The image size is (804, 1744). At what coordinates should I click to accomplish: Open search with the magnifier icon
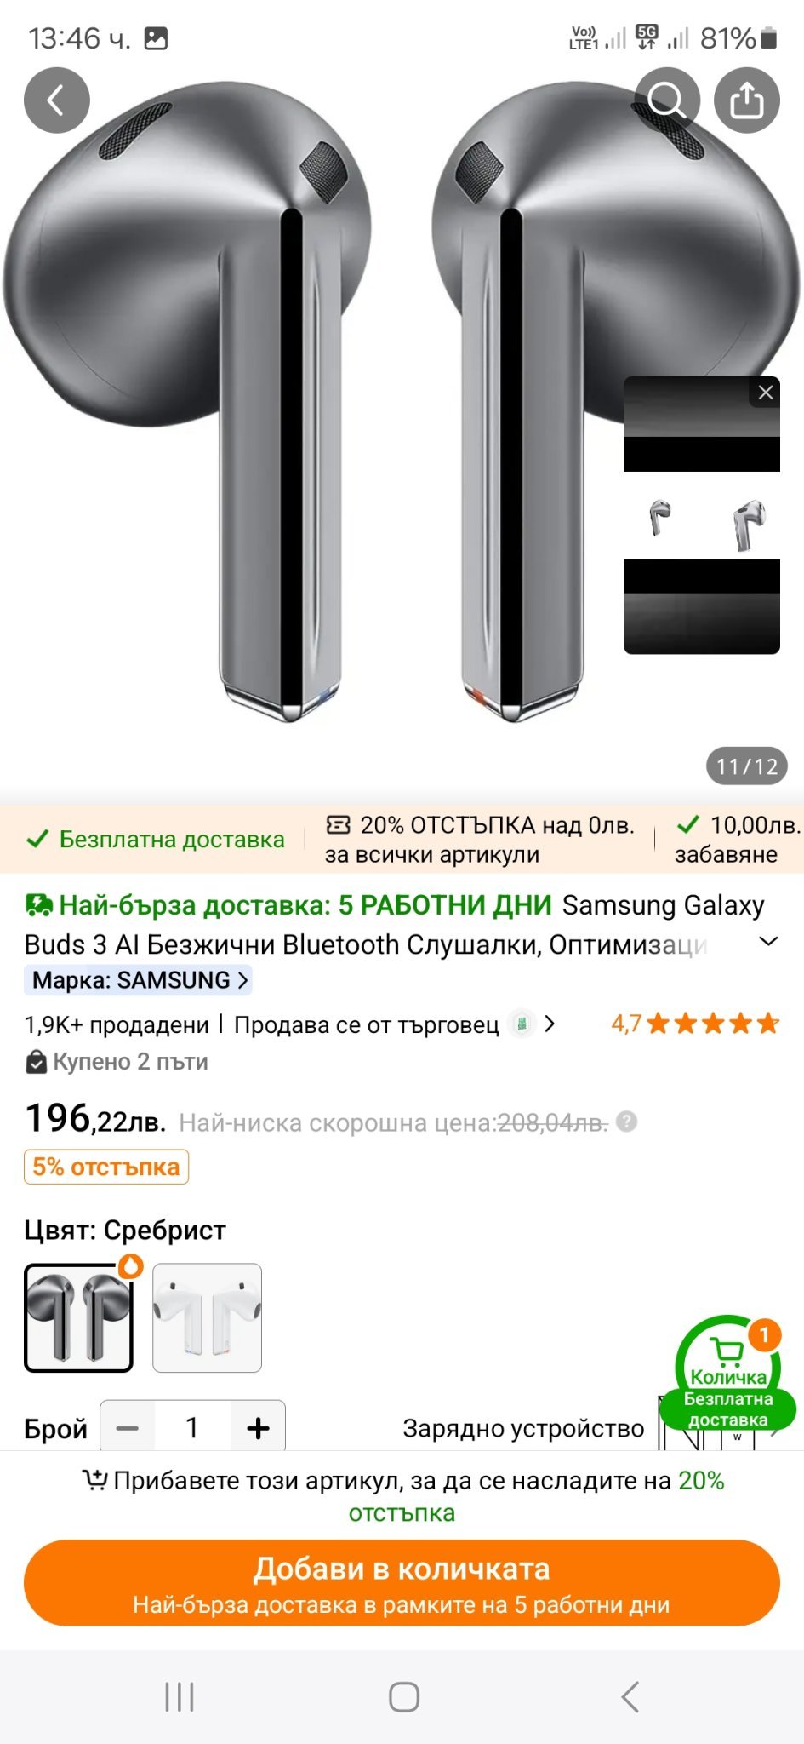point(667,100)
